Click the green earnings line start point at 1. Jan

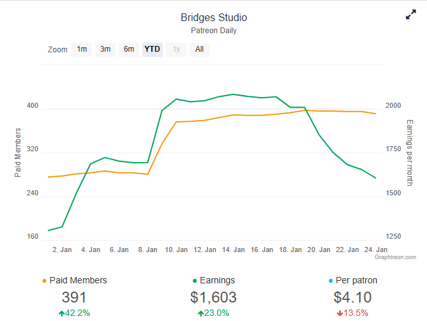coord(49,230)
